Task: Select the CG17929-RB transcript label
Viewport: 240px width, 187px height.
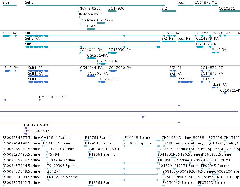Action: [108, 61]
